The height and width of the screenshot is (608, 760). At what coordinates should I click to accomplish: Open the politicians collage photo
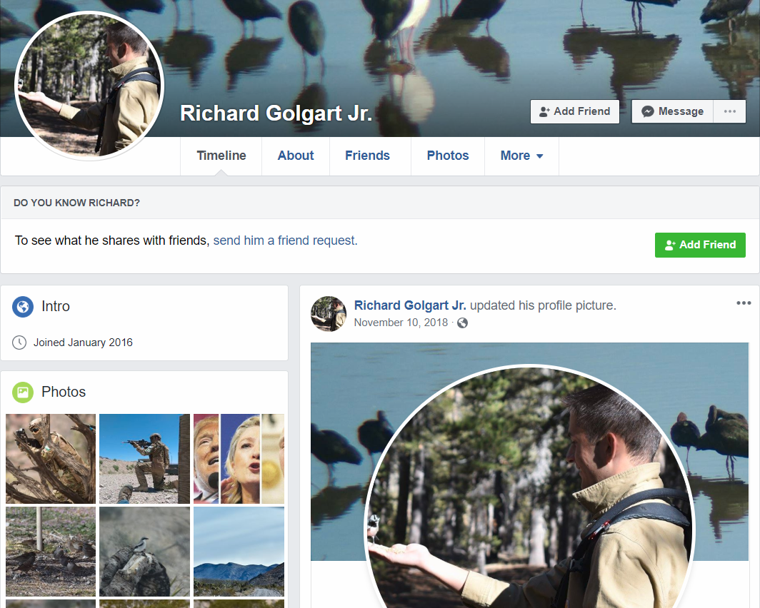[239, 459]
